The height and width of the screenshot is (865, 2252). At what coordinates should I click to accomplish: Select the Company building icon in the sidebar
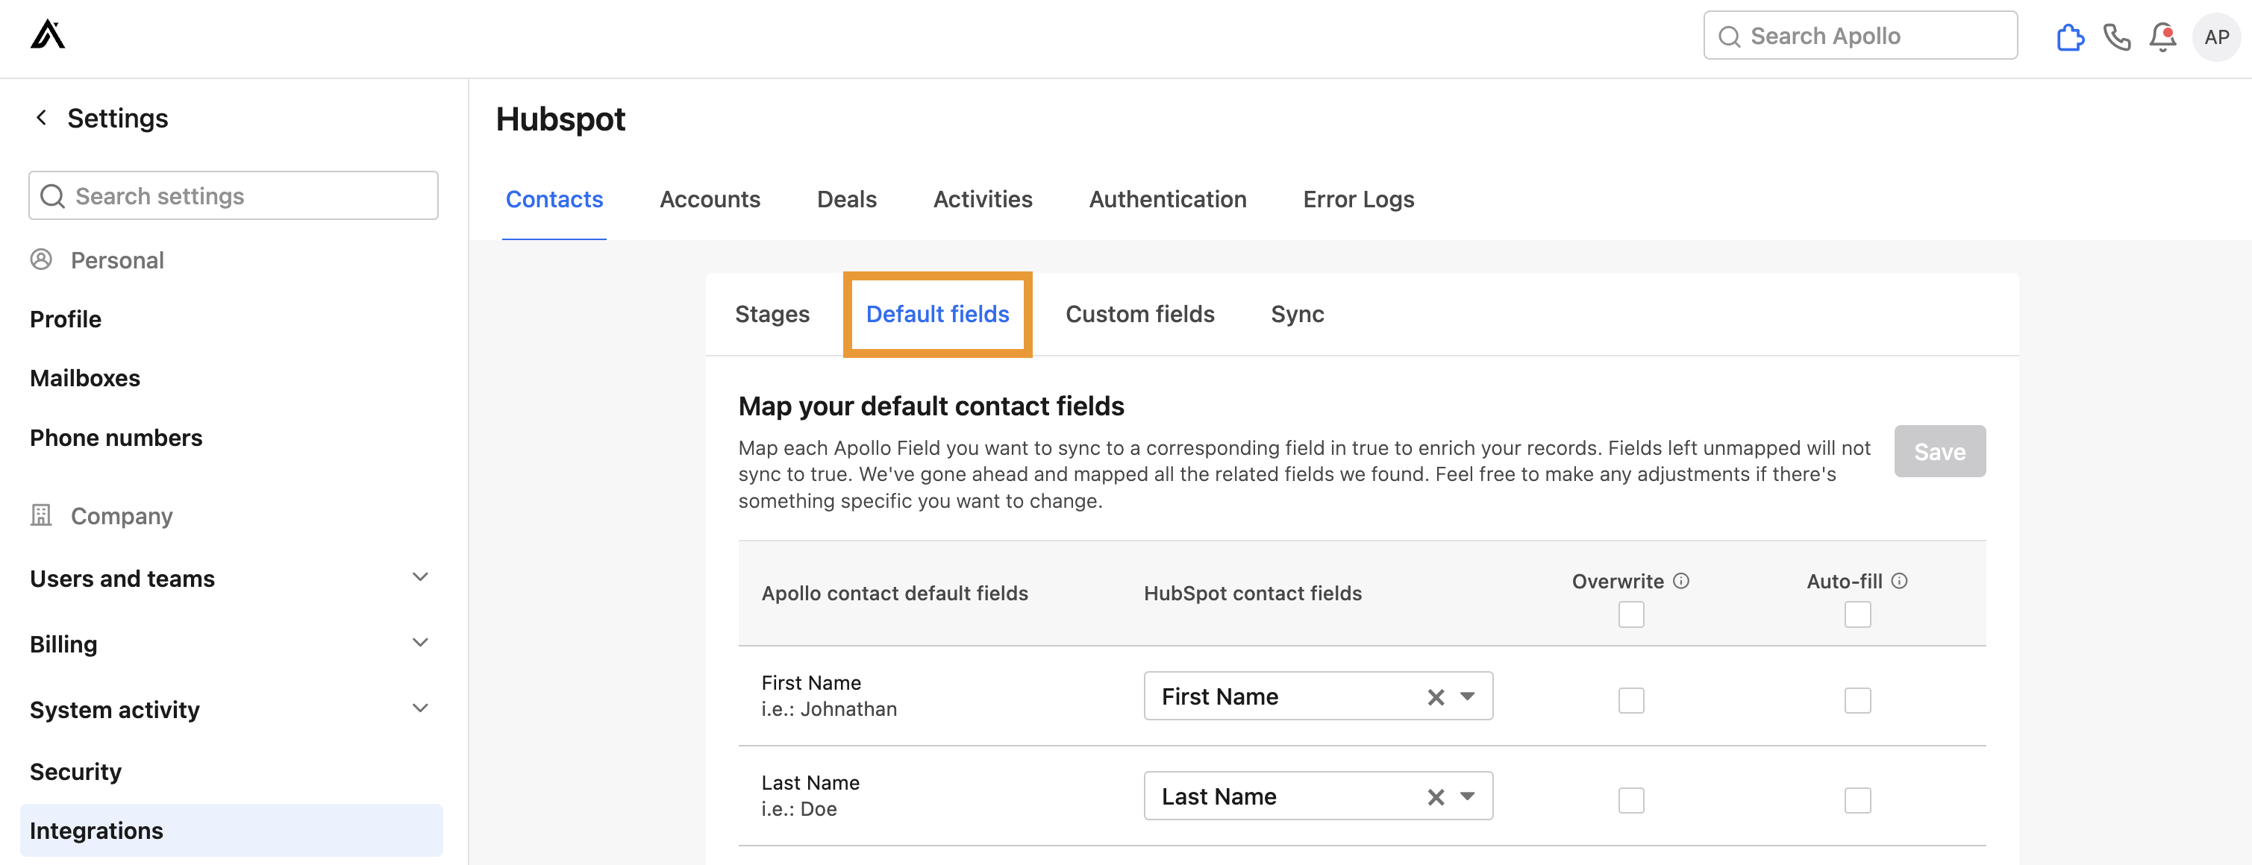(x=41, y=515)
